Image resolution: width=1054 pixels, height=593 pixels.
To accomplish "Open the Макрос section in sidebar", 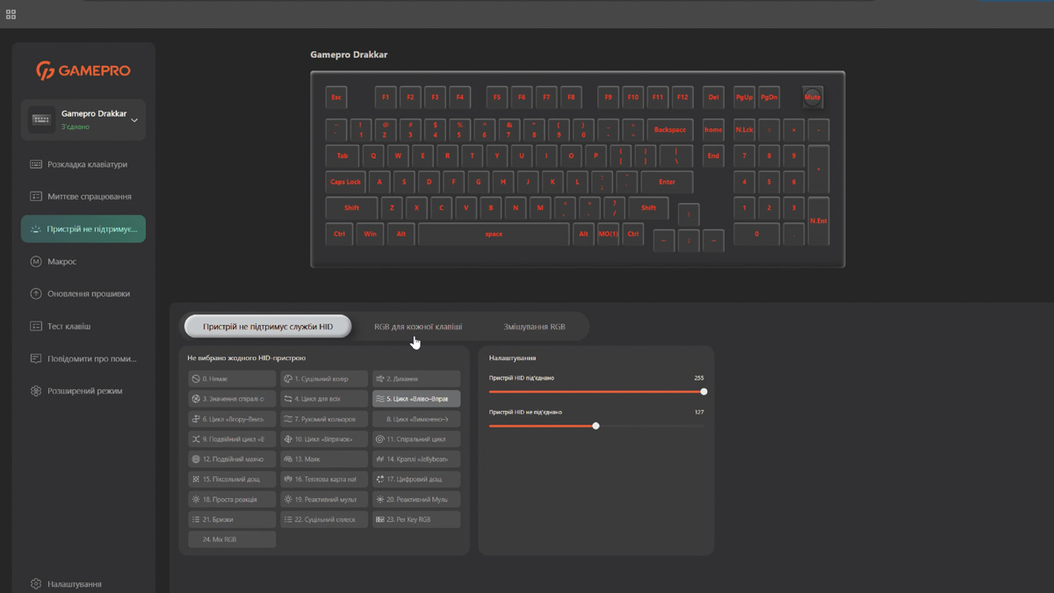I will click(83, 262).
